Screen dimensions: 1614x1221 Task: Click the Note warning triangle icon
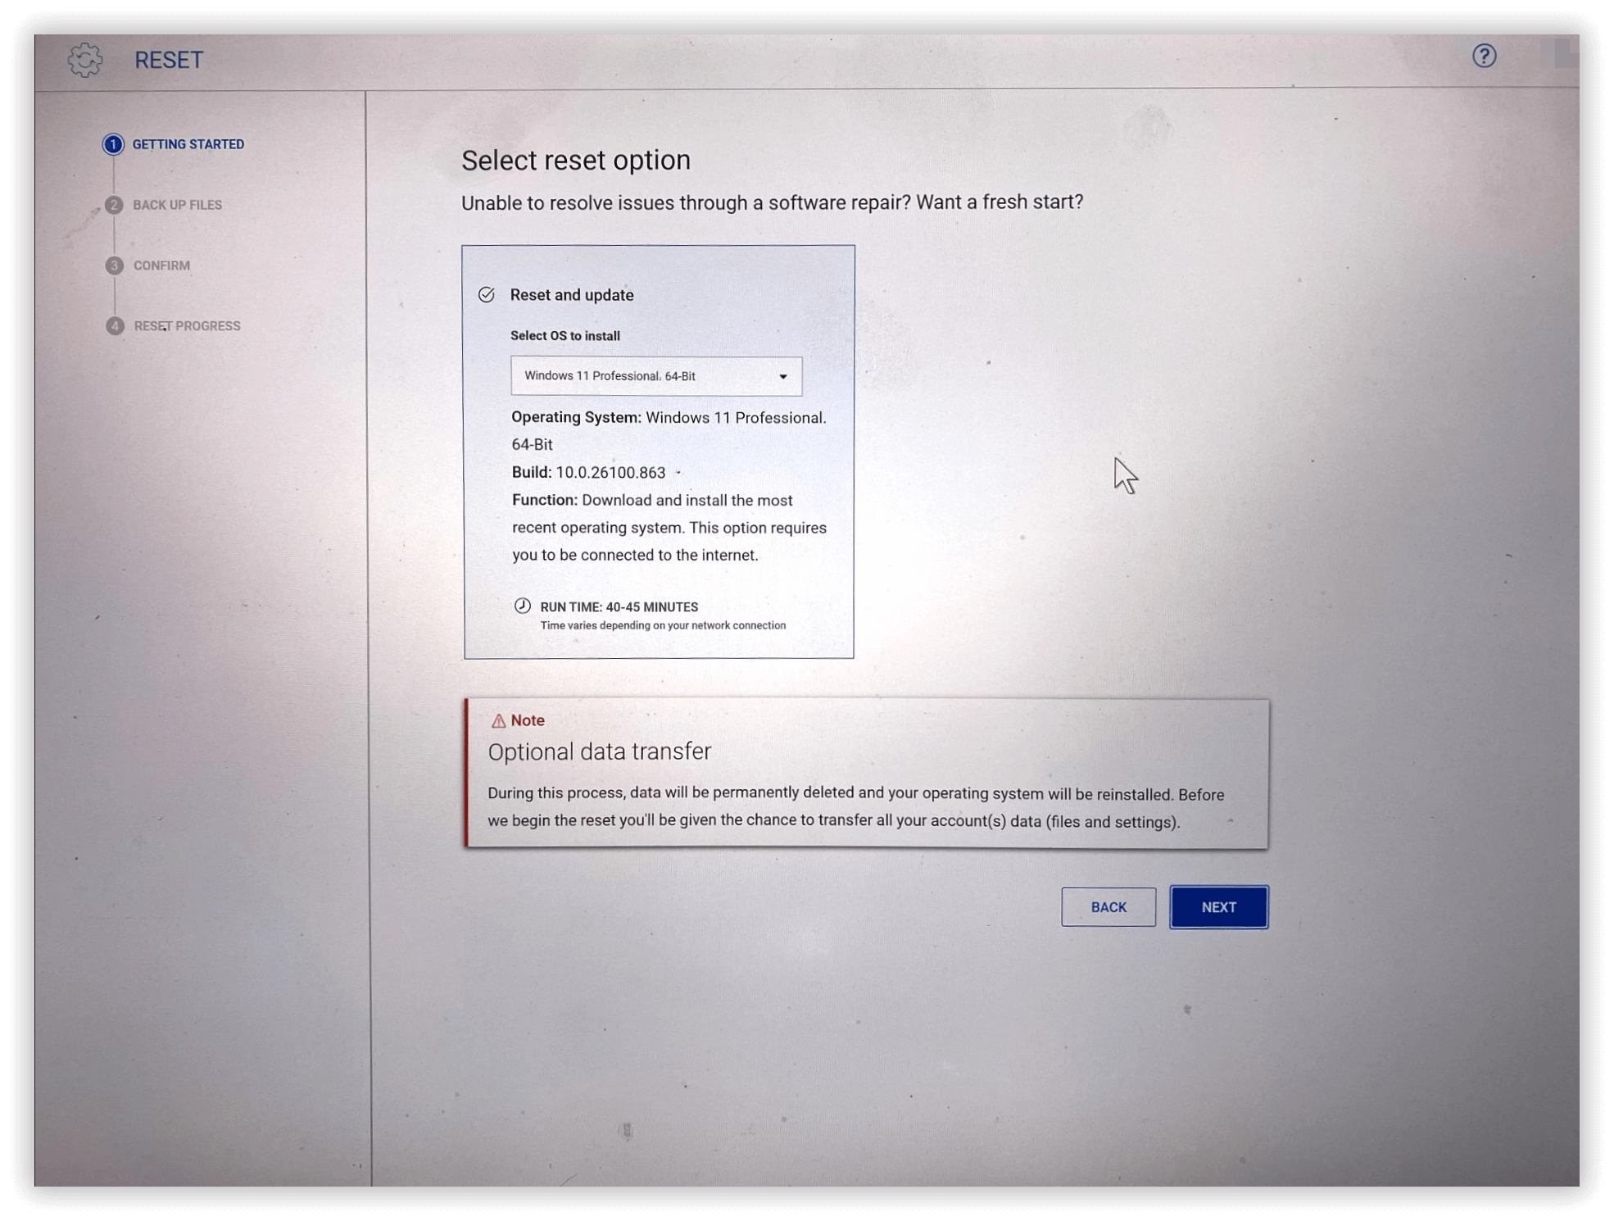[x=498, y=721]
